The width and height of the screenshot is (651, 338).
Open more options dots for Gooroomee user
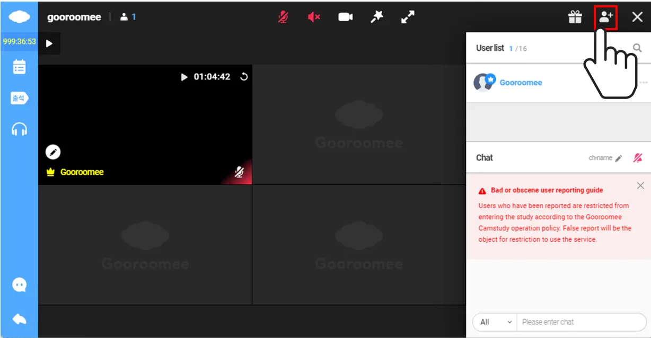pyautogui.click(x=643, y=83)
